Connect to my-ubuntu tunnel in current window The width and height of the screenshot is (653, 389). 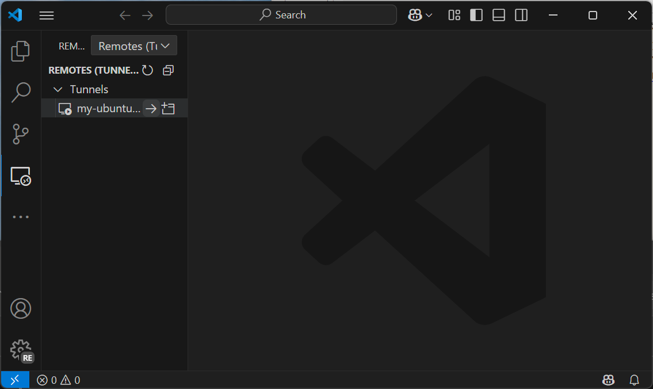click(151, 109)
